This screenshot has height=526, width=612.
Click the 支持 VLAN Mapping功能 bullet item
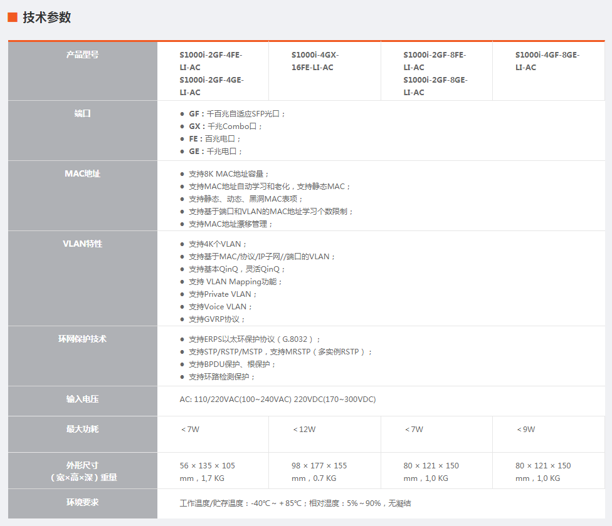coord(235,282)
